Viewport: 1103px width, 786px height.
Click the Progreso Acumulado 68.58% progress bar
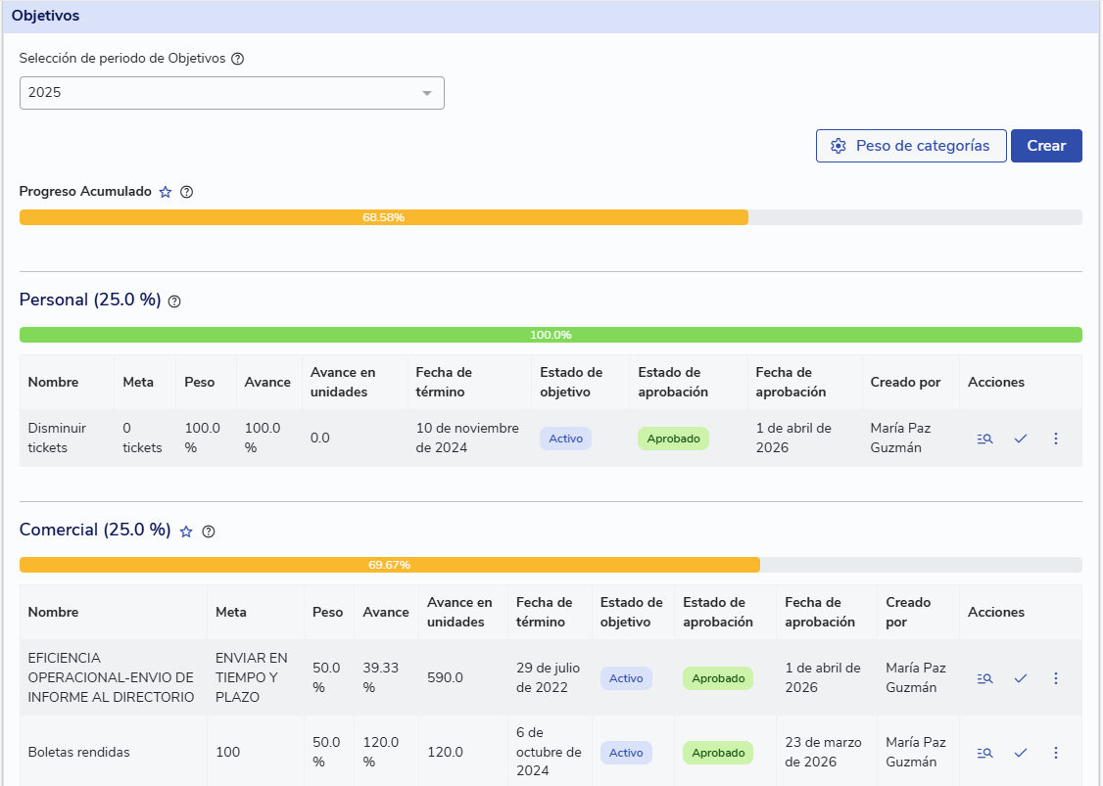[383, 217]
